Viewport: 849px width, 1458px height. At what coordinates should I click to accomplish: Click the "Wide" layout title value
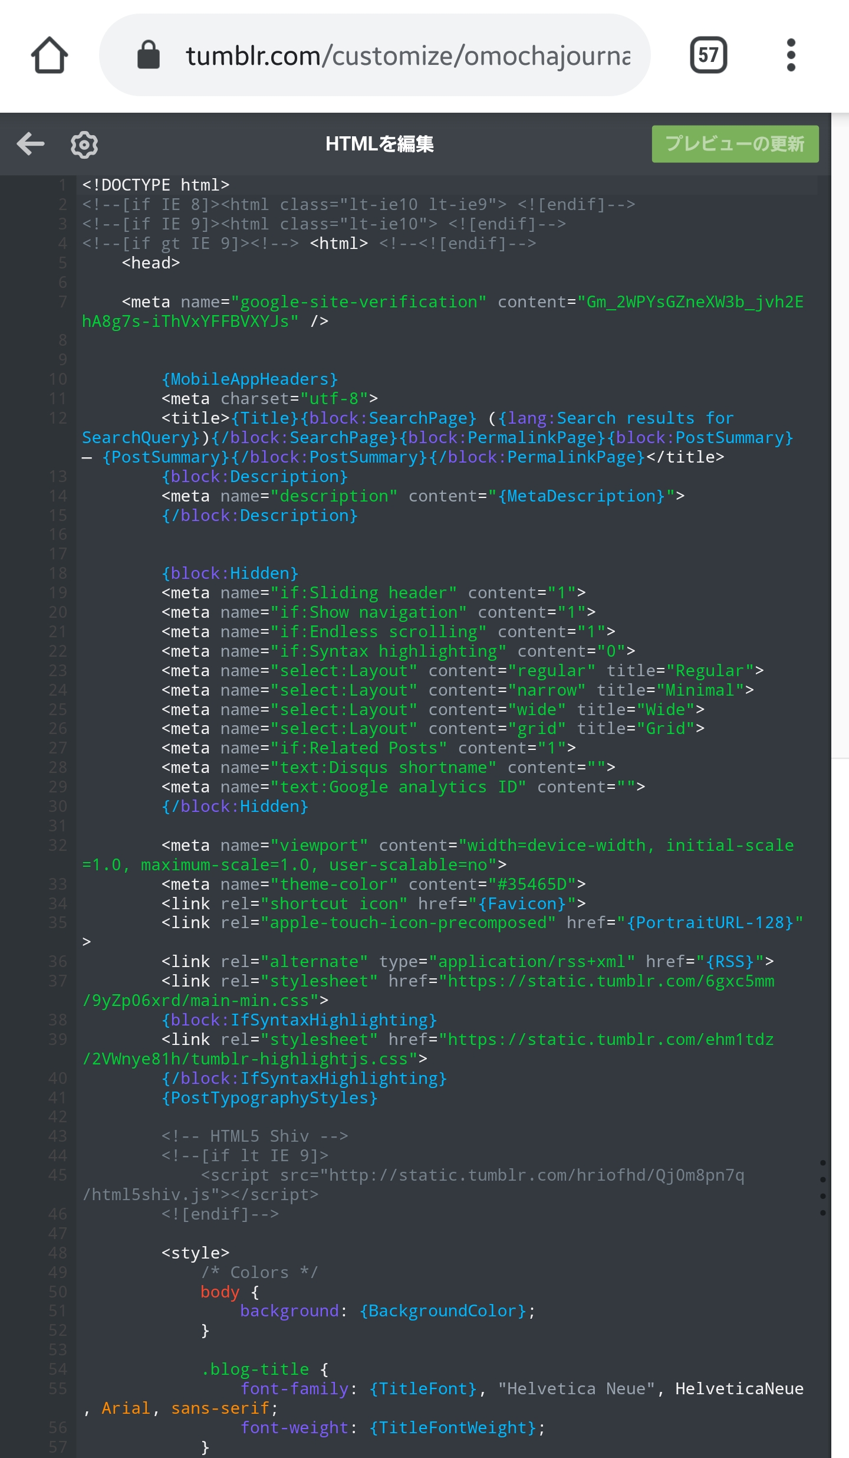tap(666, 710)
